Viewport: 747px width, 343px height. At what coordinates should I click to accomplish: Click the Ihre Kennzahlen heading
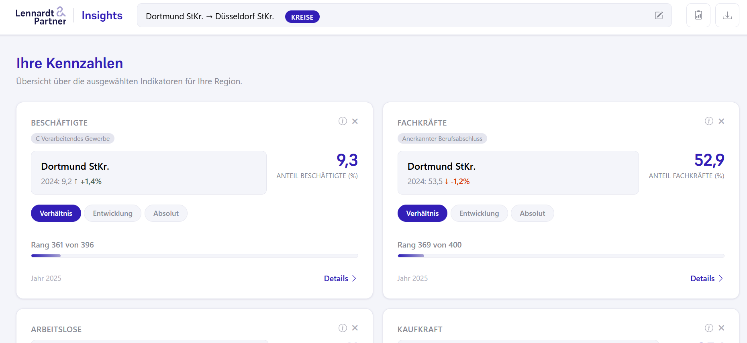click(69, 63)
